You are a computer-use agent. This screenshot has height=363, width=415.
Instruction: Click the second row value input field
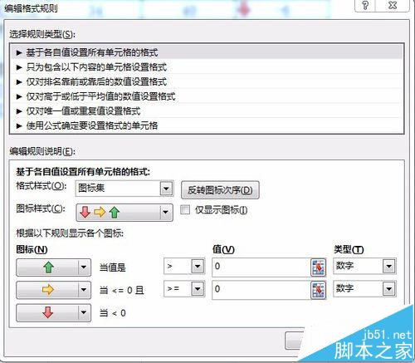[261, 290]
